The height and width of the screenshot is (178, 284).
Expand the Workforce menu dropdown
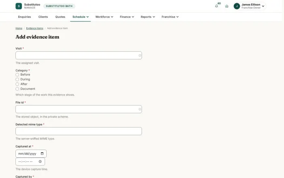[104, 17]
